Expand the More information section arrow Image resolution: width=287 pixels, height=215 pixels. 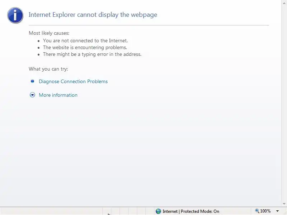pos(32,95)
